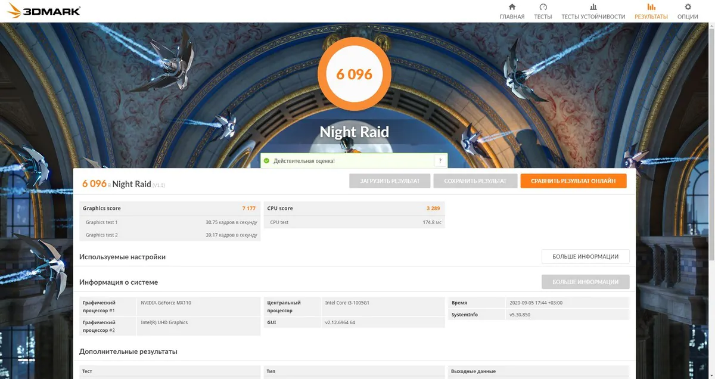
Task: Click the Выходные данные column header
Action: point(473,371)
